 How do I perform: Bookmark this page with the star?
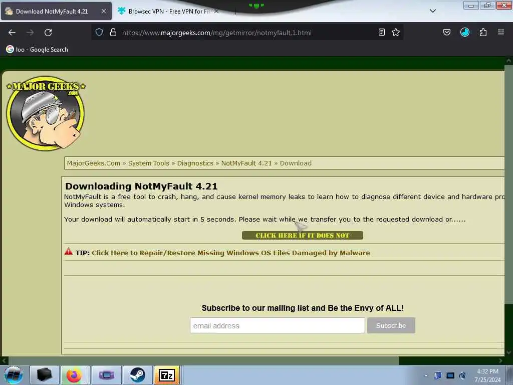(396, 32)
